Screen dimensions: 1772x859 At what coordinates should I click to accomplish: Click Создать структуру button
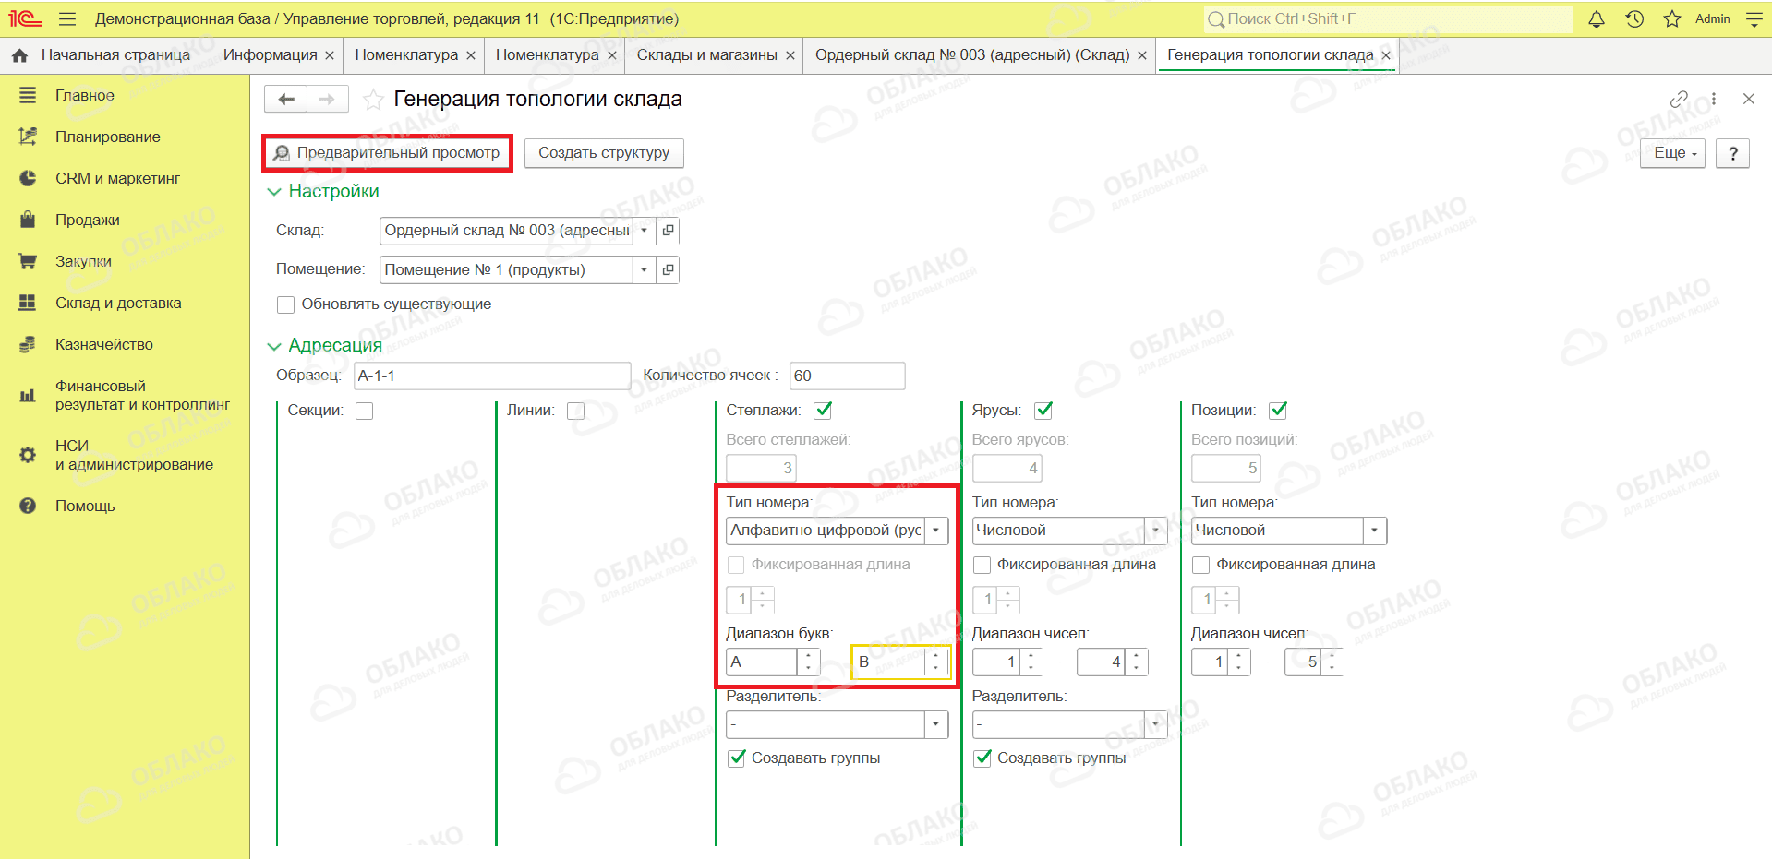pyautogui.click(x=604, y=153)
